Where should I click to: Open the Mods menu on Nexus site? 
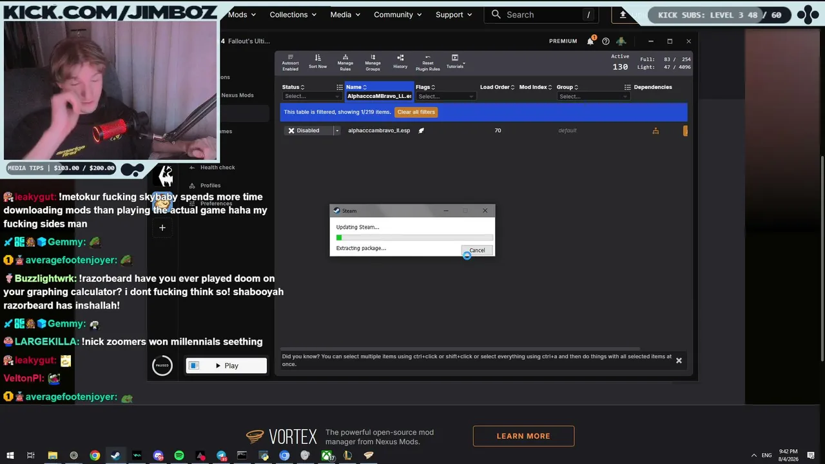[x=242, y=14]
